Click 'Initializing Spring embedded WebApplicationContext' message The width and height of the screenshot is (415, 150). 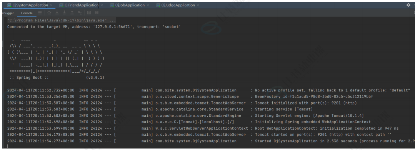pyautogui.click(x=313, y=122)
